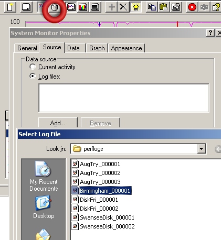
Task: Open the Desktop shortcut in places bar
Action: pyautogui.click(x=44, y=208)
